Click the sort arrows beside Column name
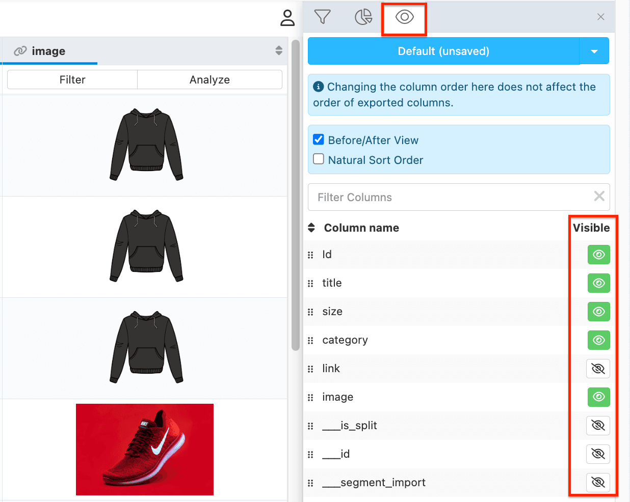The image size is (630, 502). click(x=311, y=228)
